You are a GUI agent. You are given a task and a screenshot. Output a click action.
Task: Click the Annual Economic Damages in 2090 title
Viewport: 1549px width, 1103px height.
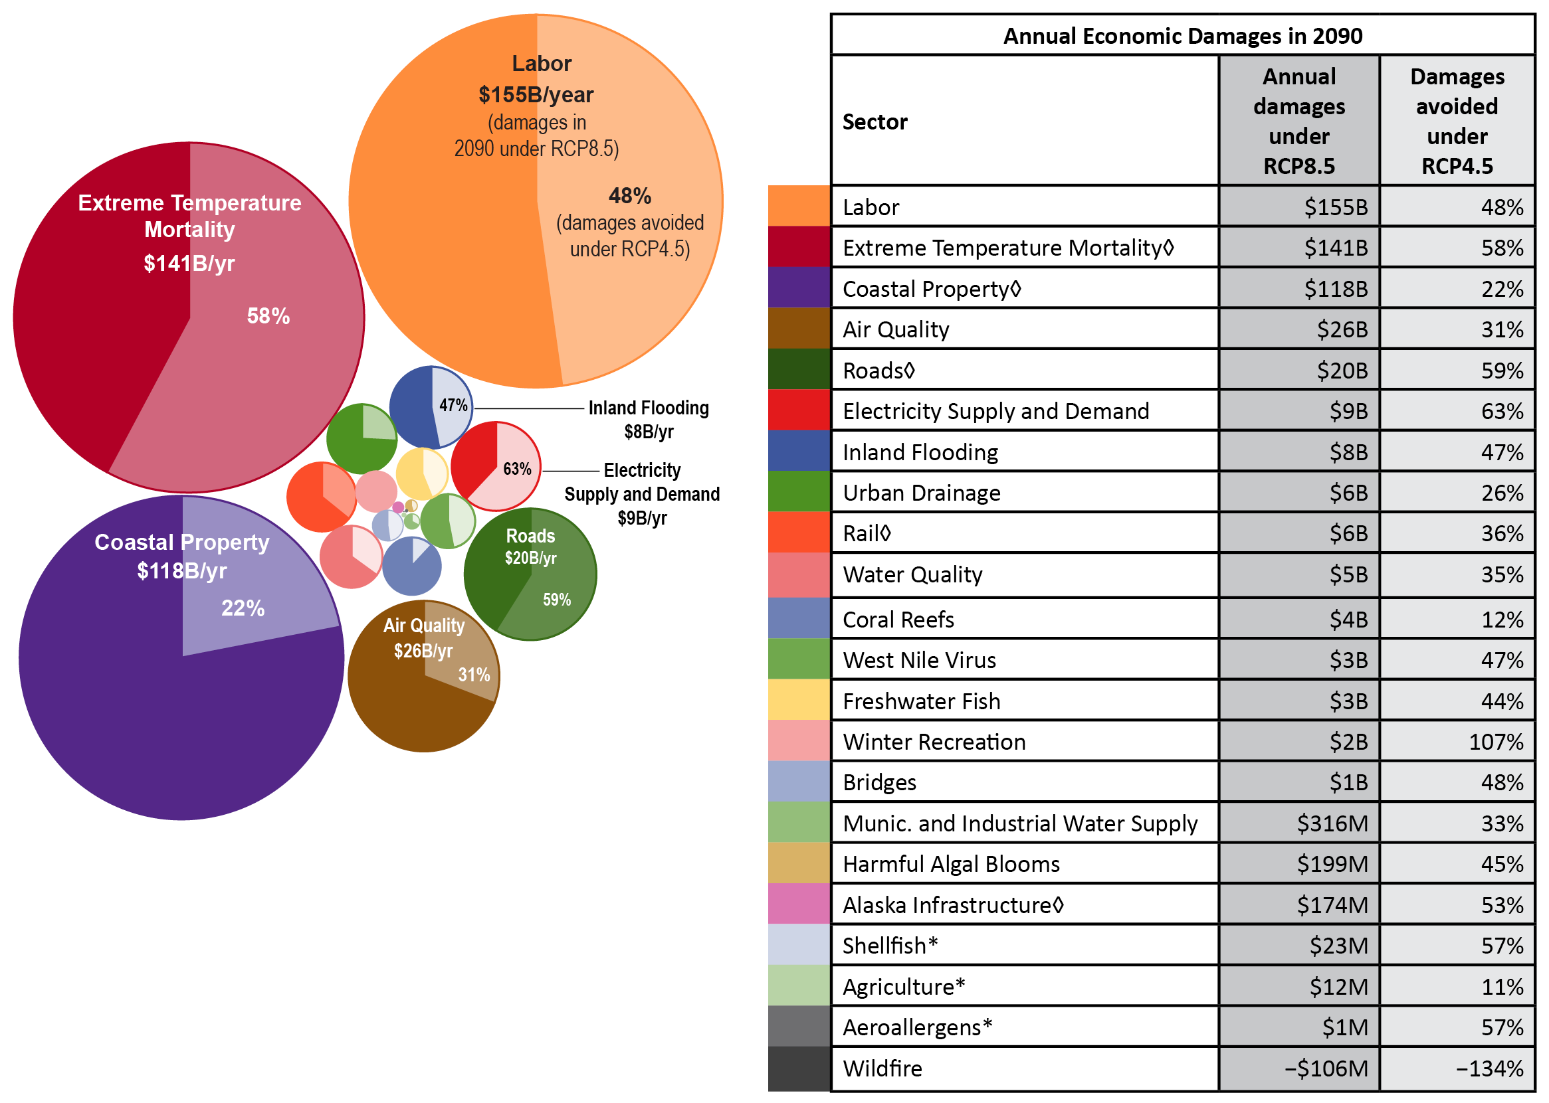1182,35
